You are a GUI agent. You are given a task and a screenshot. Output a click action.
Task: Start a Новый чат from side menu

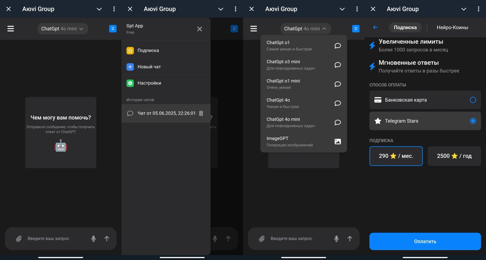pyautogui.click(x=166, y=67)
